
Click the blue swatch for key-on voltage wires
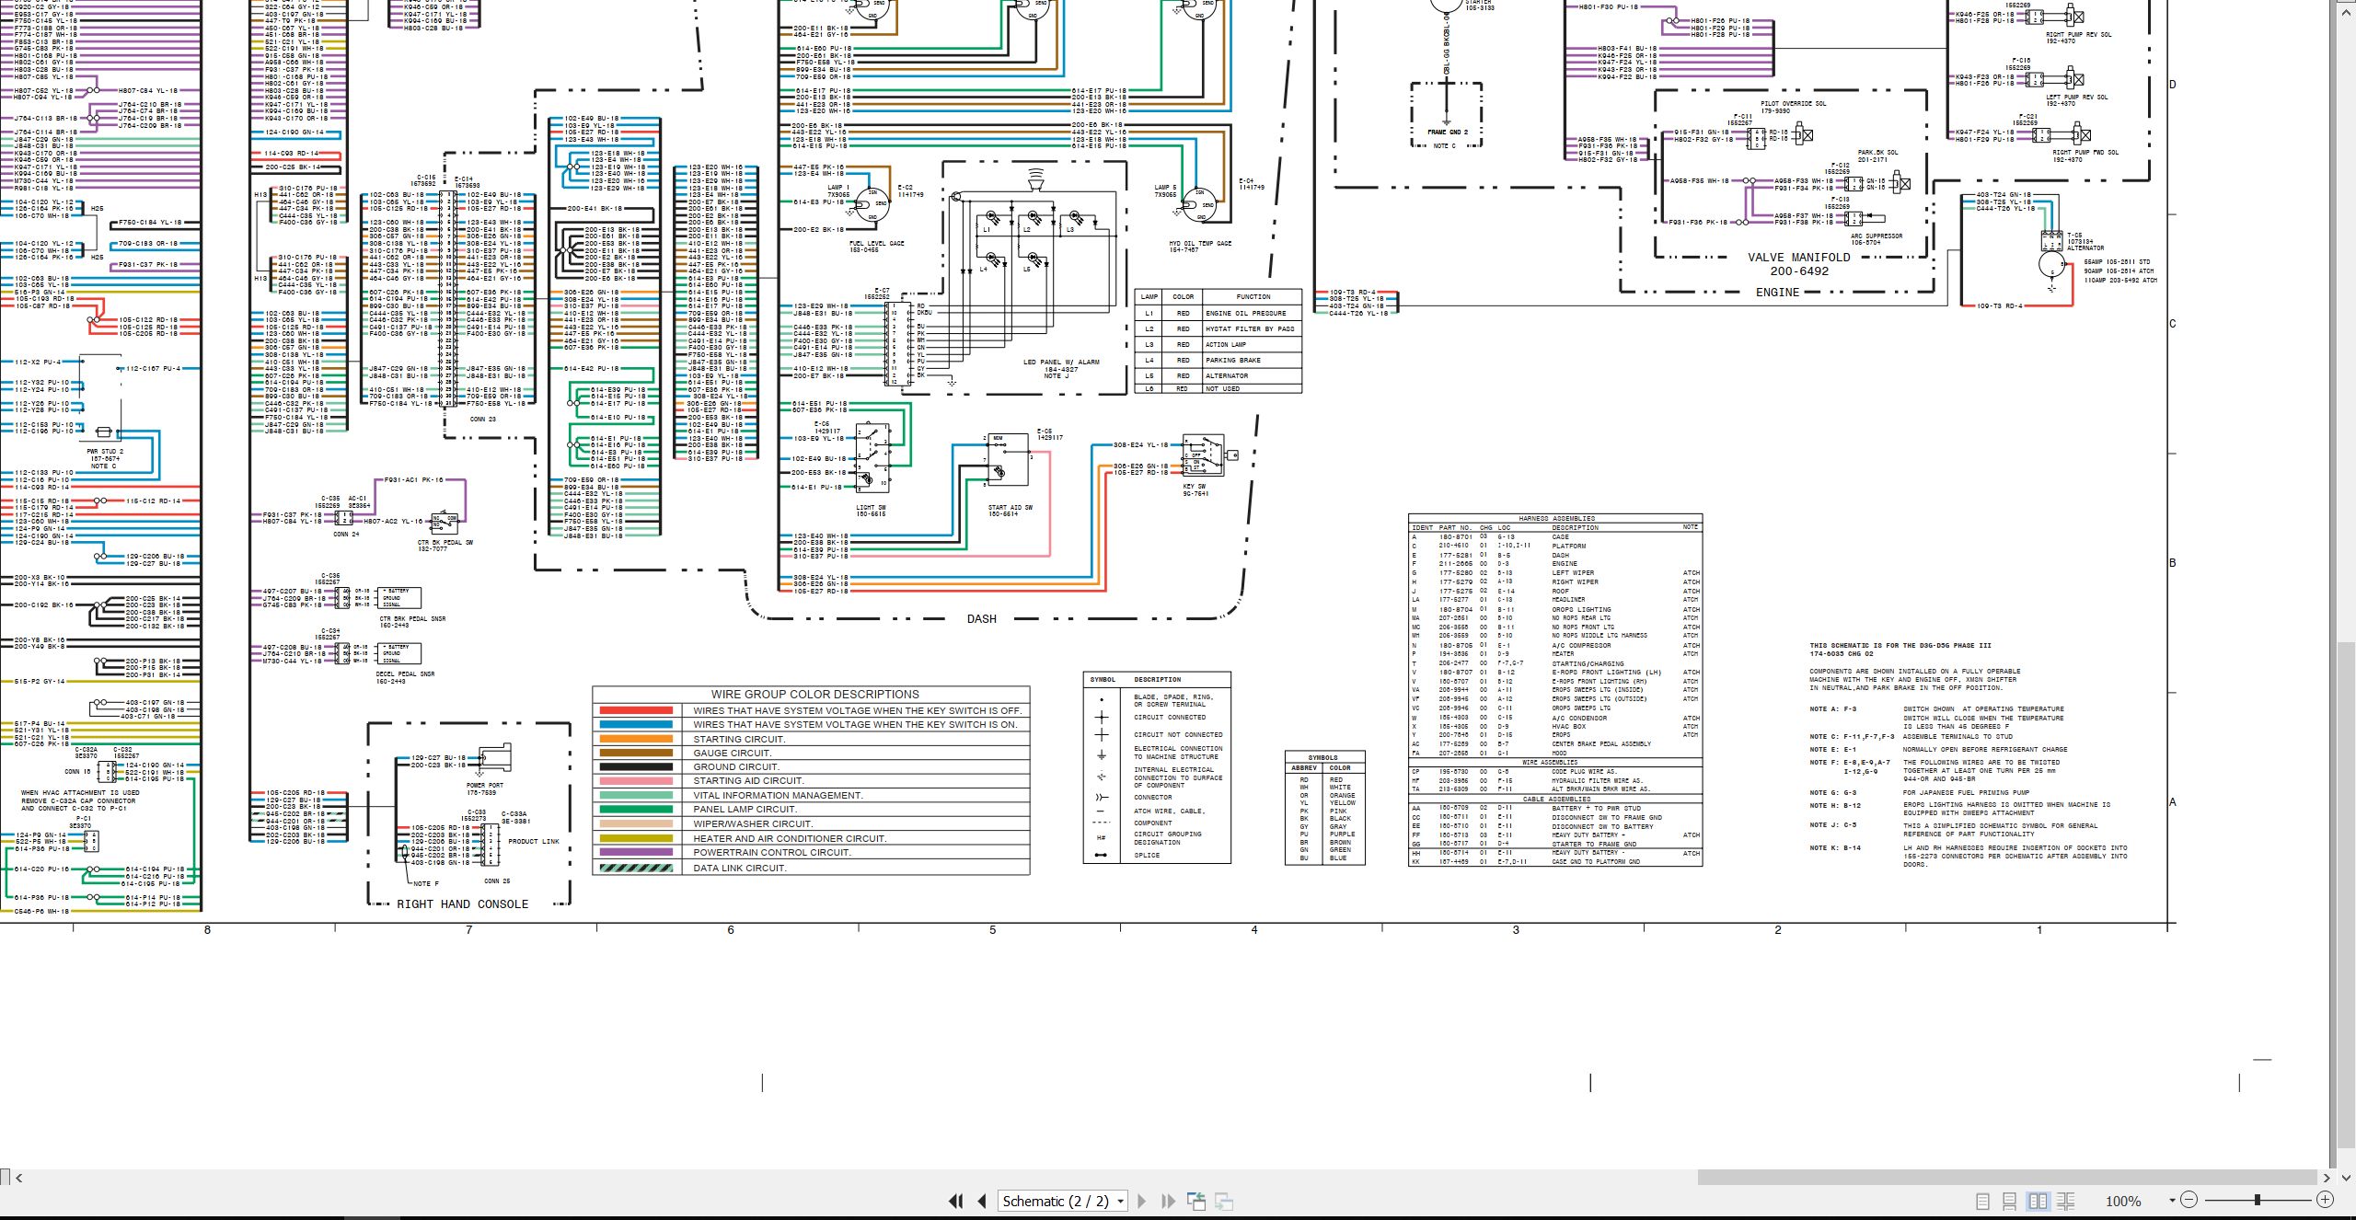636,725
